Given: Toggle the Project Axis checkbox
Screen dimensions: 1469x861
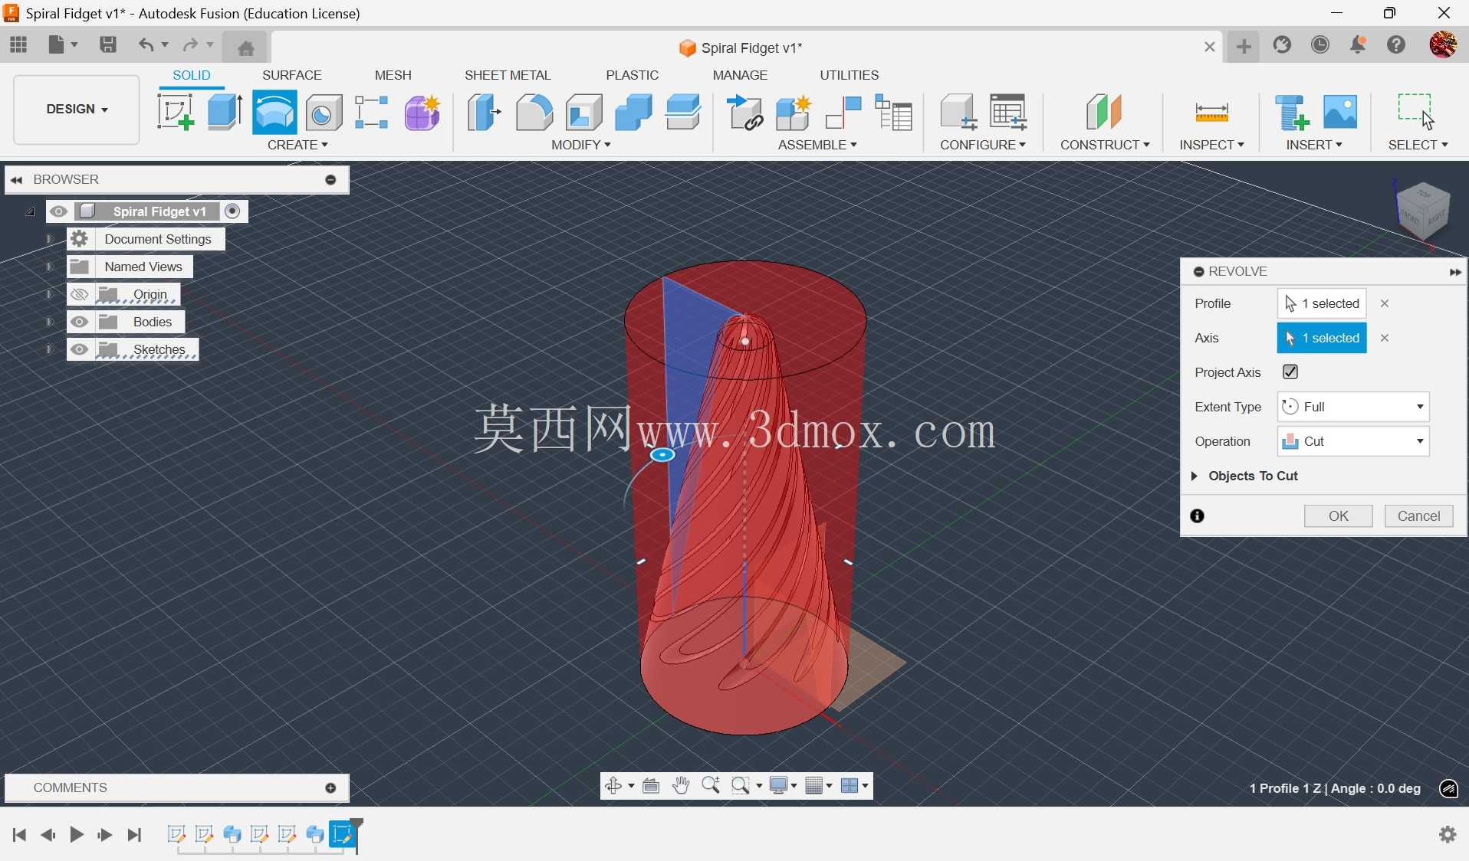Looking at the screenshot, I should point(1290,372).
